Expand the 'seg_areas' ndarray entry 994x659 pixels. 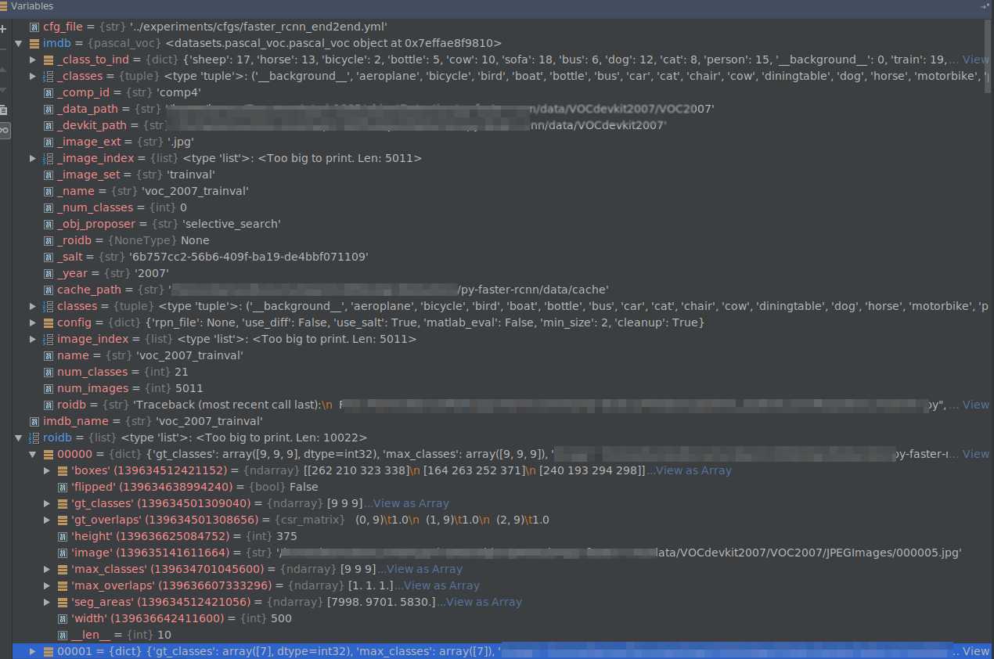(x=46, y=602)
